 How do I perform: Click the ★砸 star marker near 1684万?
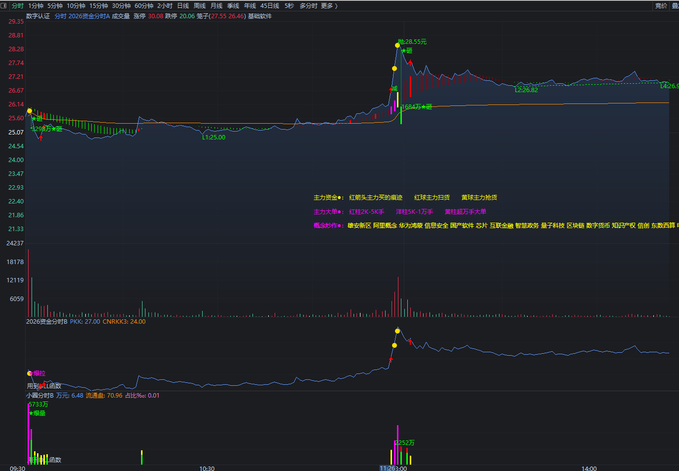(427, 107)
